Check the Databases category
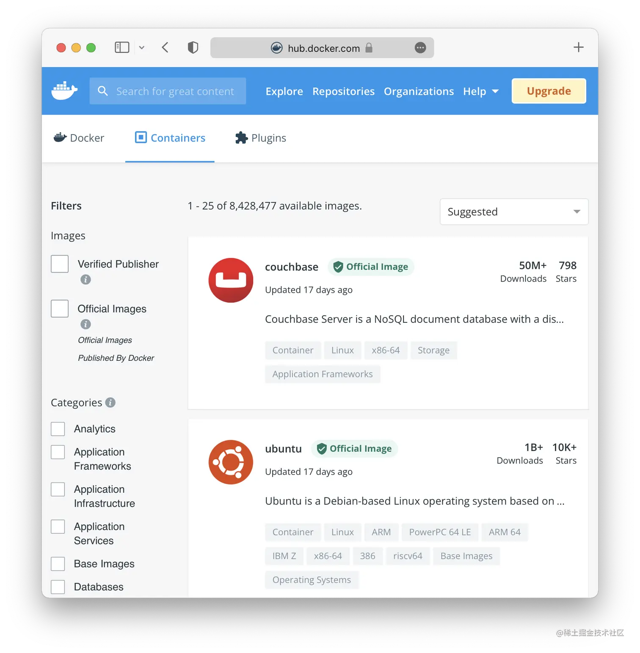Viewport: 640px width, 653px height. click(58, 587)
